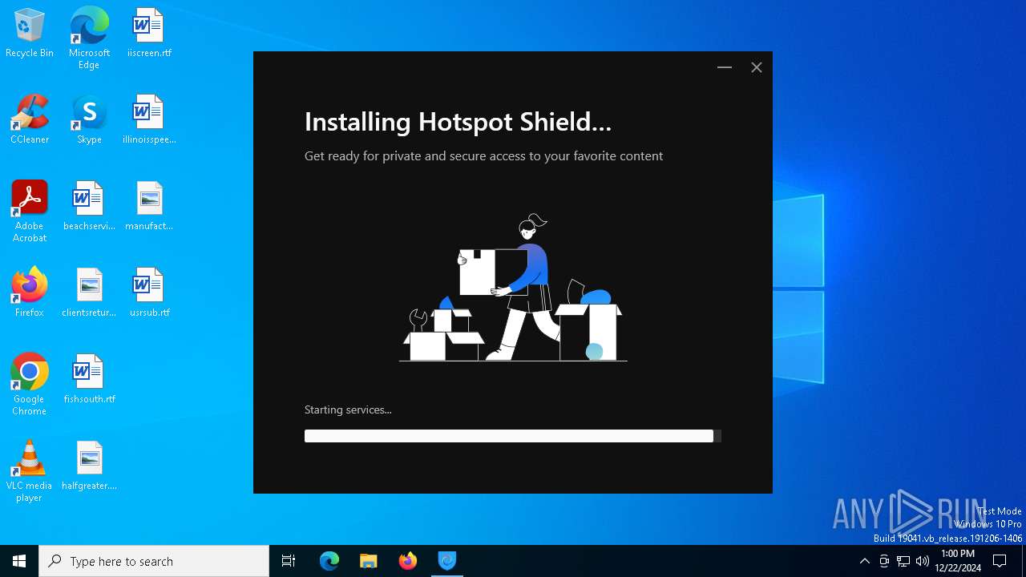Expand the hidden system tray icons
The width and height of the screenshot is (1026, 577).
[864, 561]
